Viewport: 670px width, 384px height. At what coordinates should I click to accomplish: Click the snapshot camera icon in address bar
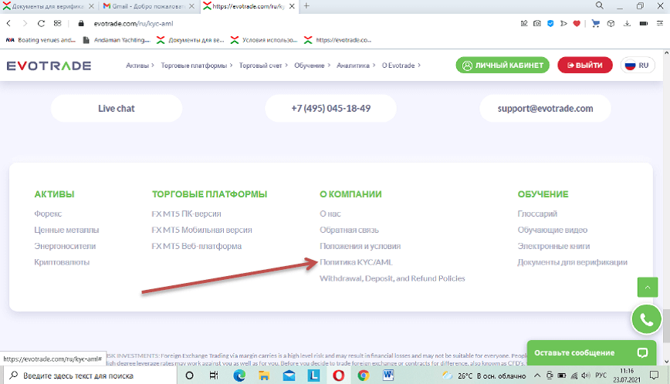coord(536,23)
